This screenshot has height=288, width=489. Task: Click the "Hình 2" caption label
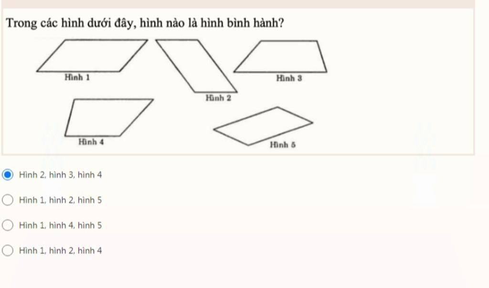[218, 98]
